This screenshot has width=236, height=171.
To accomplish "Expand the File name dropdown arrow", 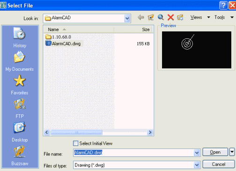I will tap(197, 153).
